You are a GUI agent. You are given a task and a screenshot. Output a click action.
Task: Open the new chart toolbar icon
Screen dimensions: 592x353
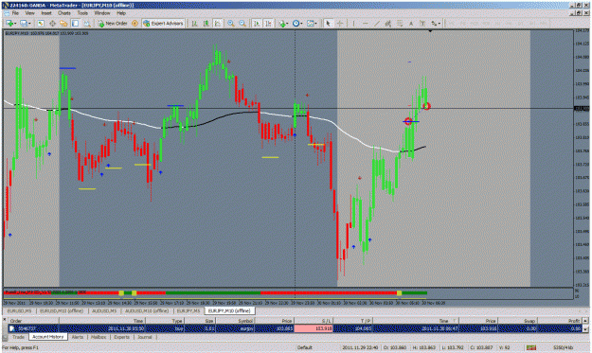[10, 24]
